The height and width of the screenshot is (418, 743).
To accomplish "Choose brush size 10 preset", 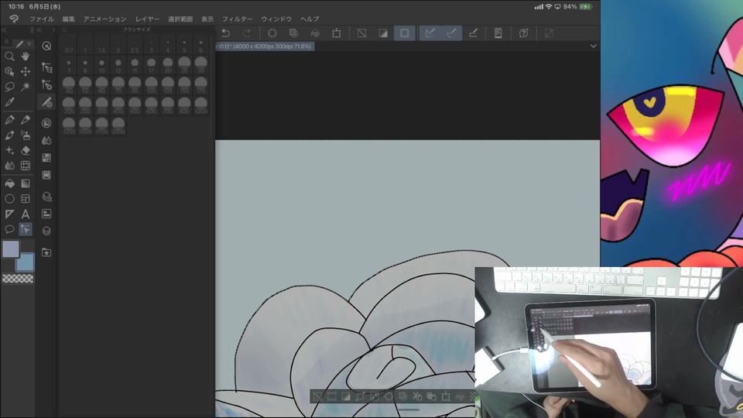I will [x=101, y=65].
